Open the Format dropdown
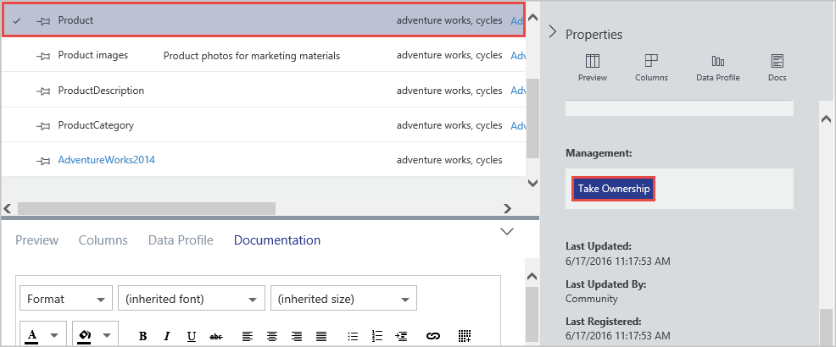The height and width of the screenshot is (347, 836). pyautogui.click(x=66, y=299)
